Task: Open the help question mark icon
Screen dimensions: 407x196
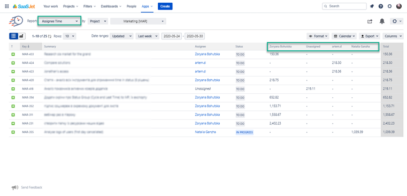Action: click(381, 6)
